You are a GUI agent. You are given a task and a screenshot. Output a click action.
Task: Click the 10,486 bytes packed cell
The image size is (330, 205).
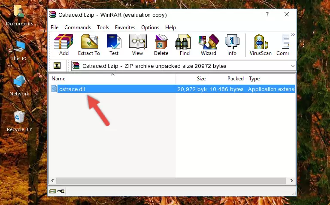(227, 89)
